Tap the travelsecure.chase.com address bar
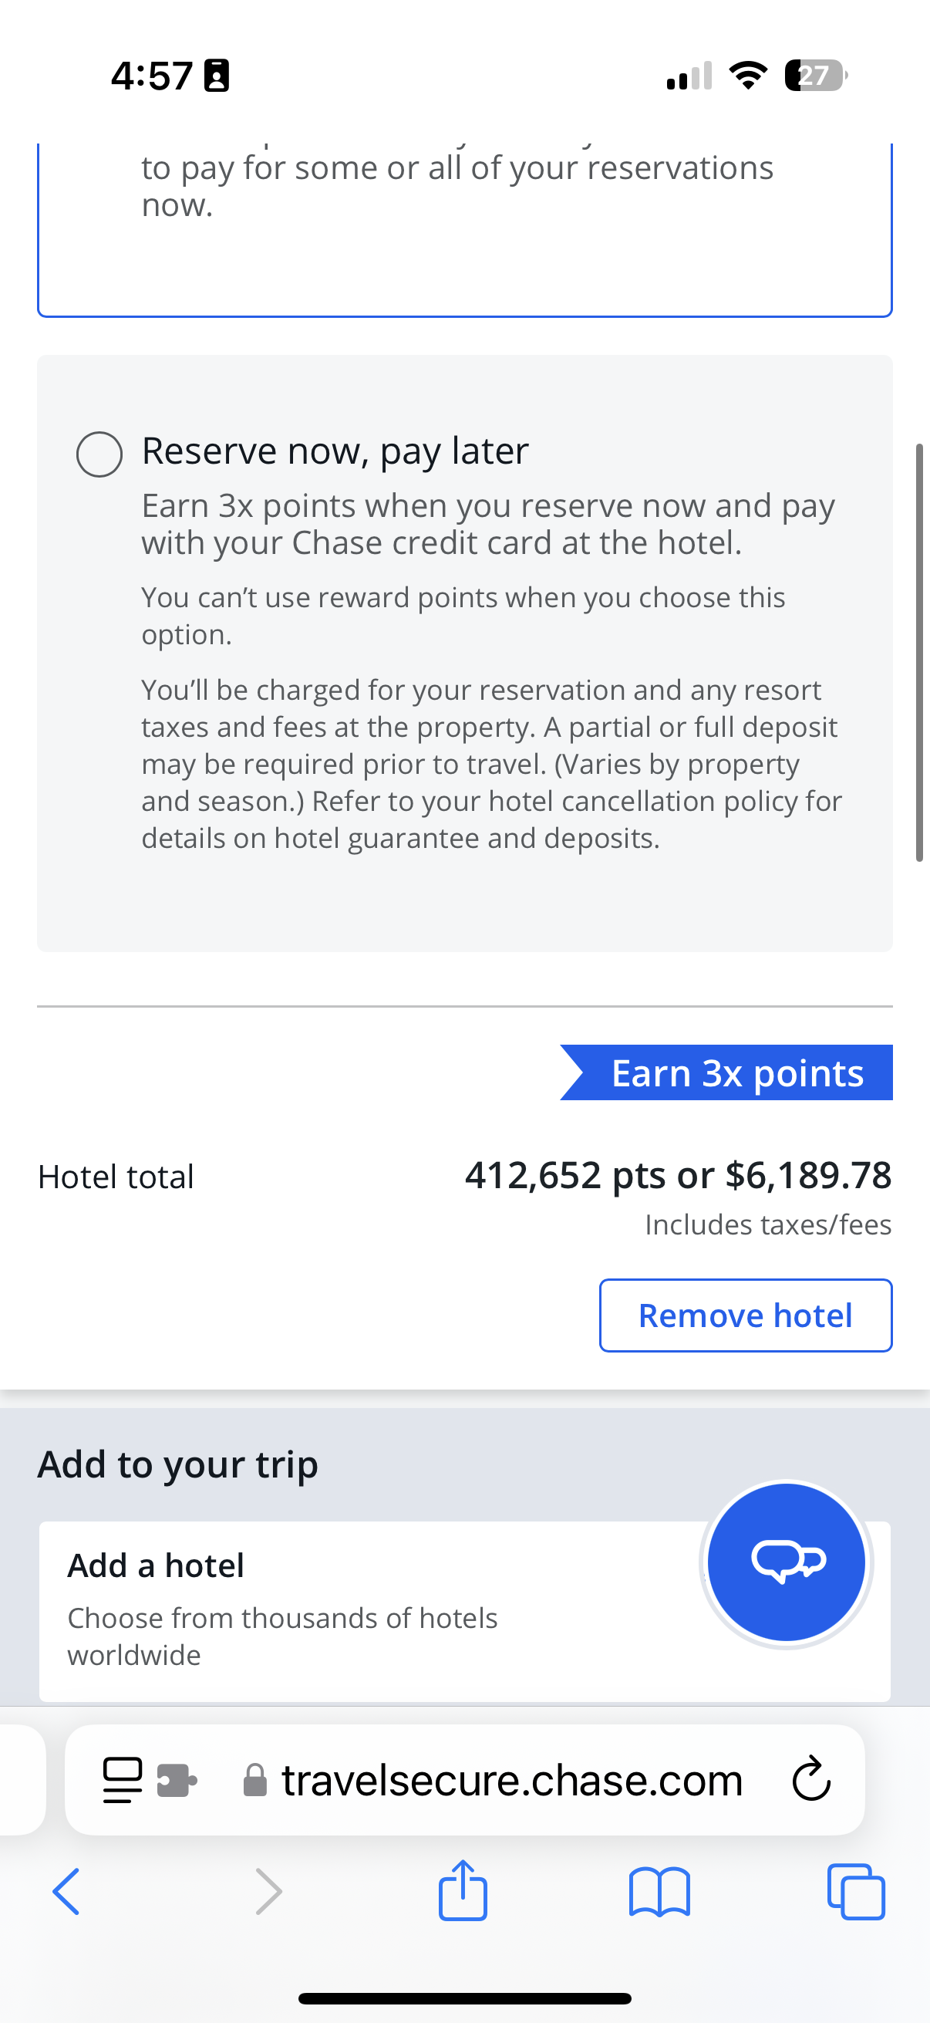The image size is (930, 2023). tap(464, 1779)
